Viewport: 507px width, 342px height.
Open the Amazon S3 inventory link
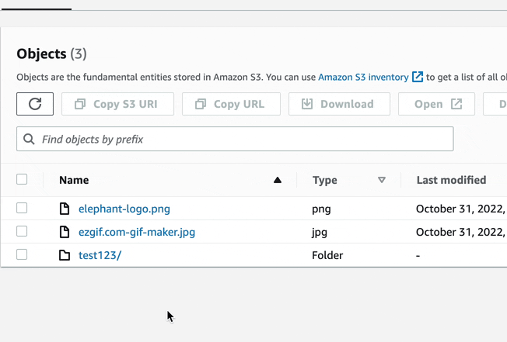pos(363,77)
